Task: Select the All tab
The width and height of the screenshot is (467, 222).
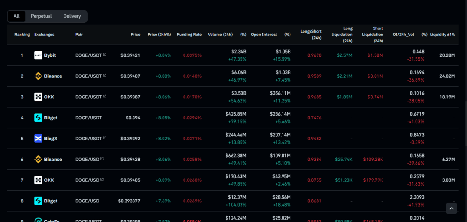Action: [16, 16]
